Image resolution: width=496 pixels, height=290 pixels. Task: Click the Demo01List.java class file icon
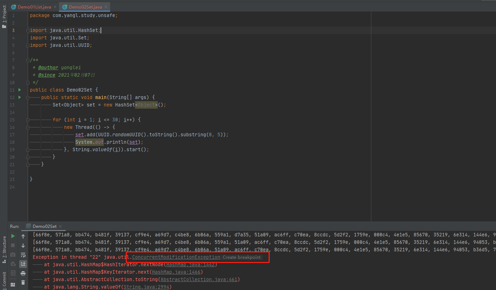point(14,7)
